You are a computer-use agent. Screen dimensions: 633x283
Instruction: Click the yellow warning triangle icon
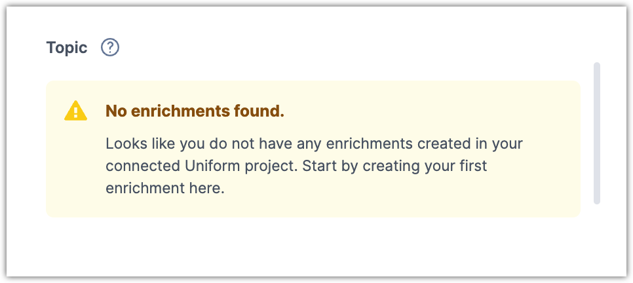[75, 111]
